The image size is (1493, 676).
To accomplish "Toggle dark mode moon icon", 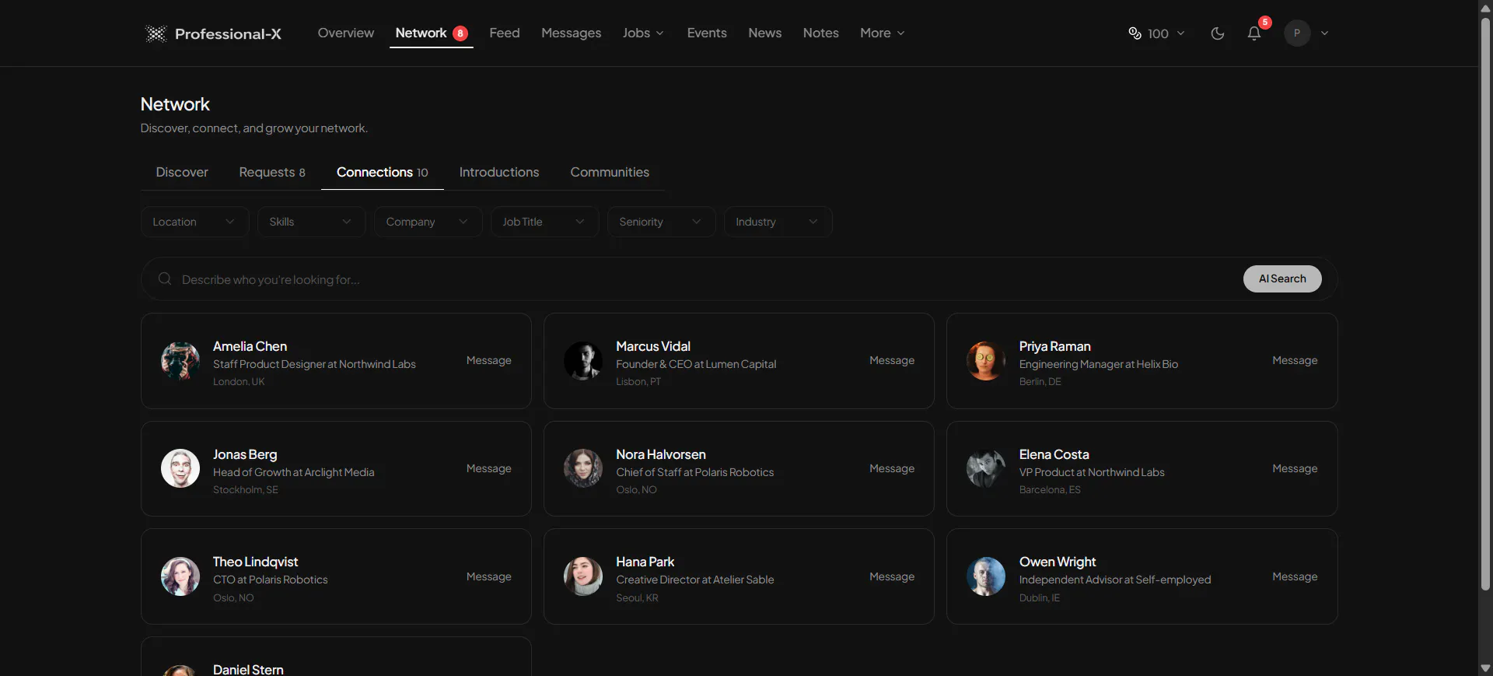I will coord(1218,33).
